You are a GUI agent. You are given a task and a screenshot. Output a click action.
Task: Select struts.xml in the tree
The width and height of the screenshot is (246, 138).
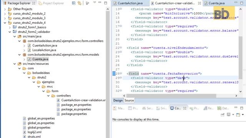tap(34, 136)
